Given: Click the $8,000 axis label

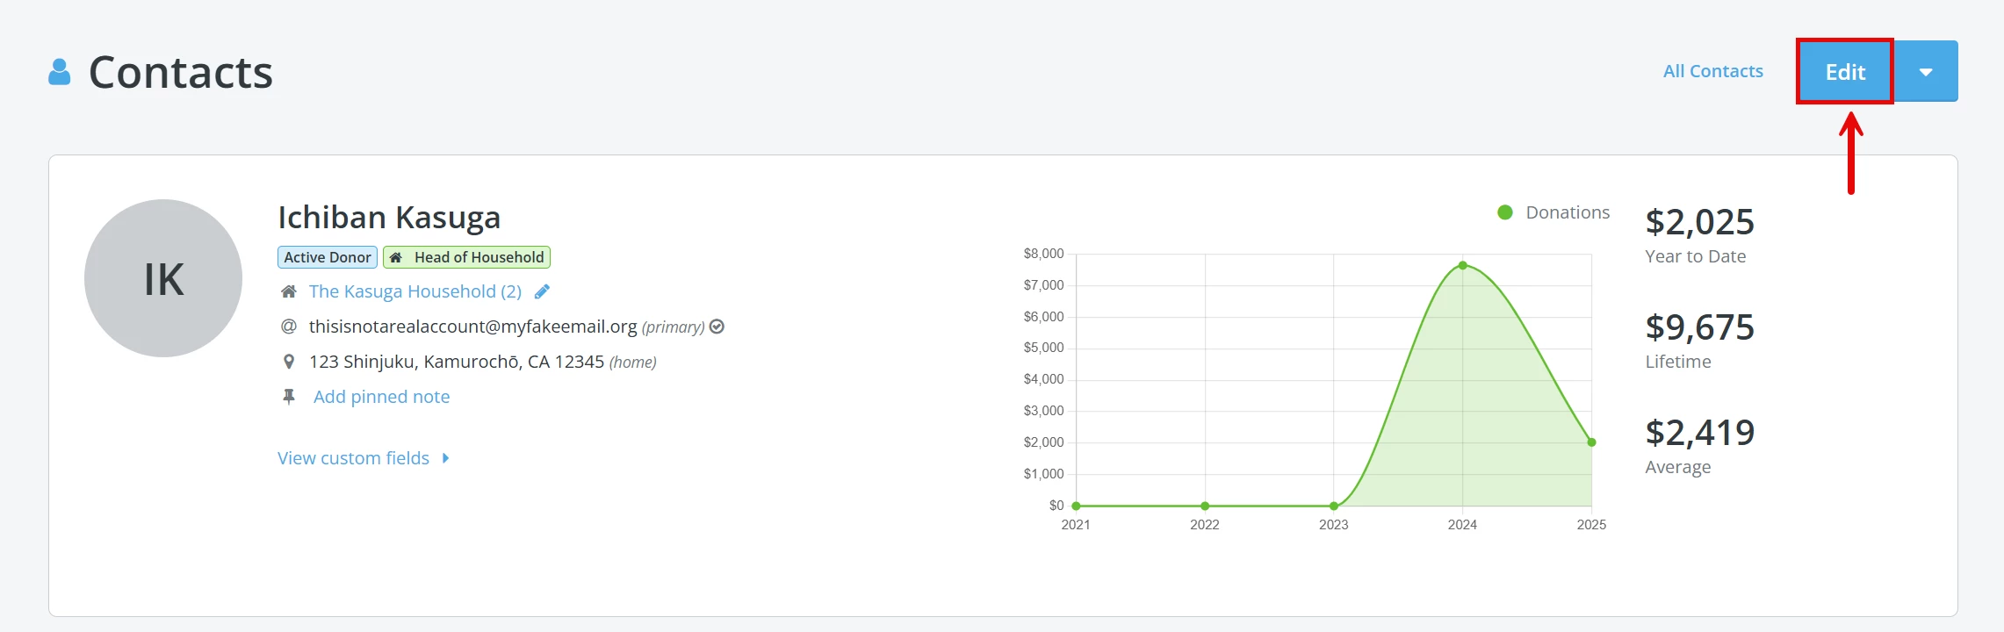Looking at the screenshot, I should point(1043,254).
